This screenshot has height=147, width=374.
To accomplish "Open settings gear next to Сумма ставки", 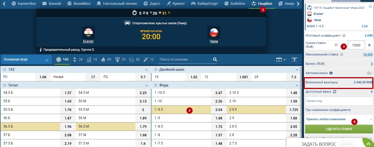I will (x=336, y=45).
